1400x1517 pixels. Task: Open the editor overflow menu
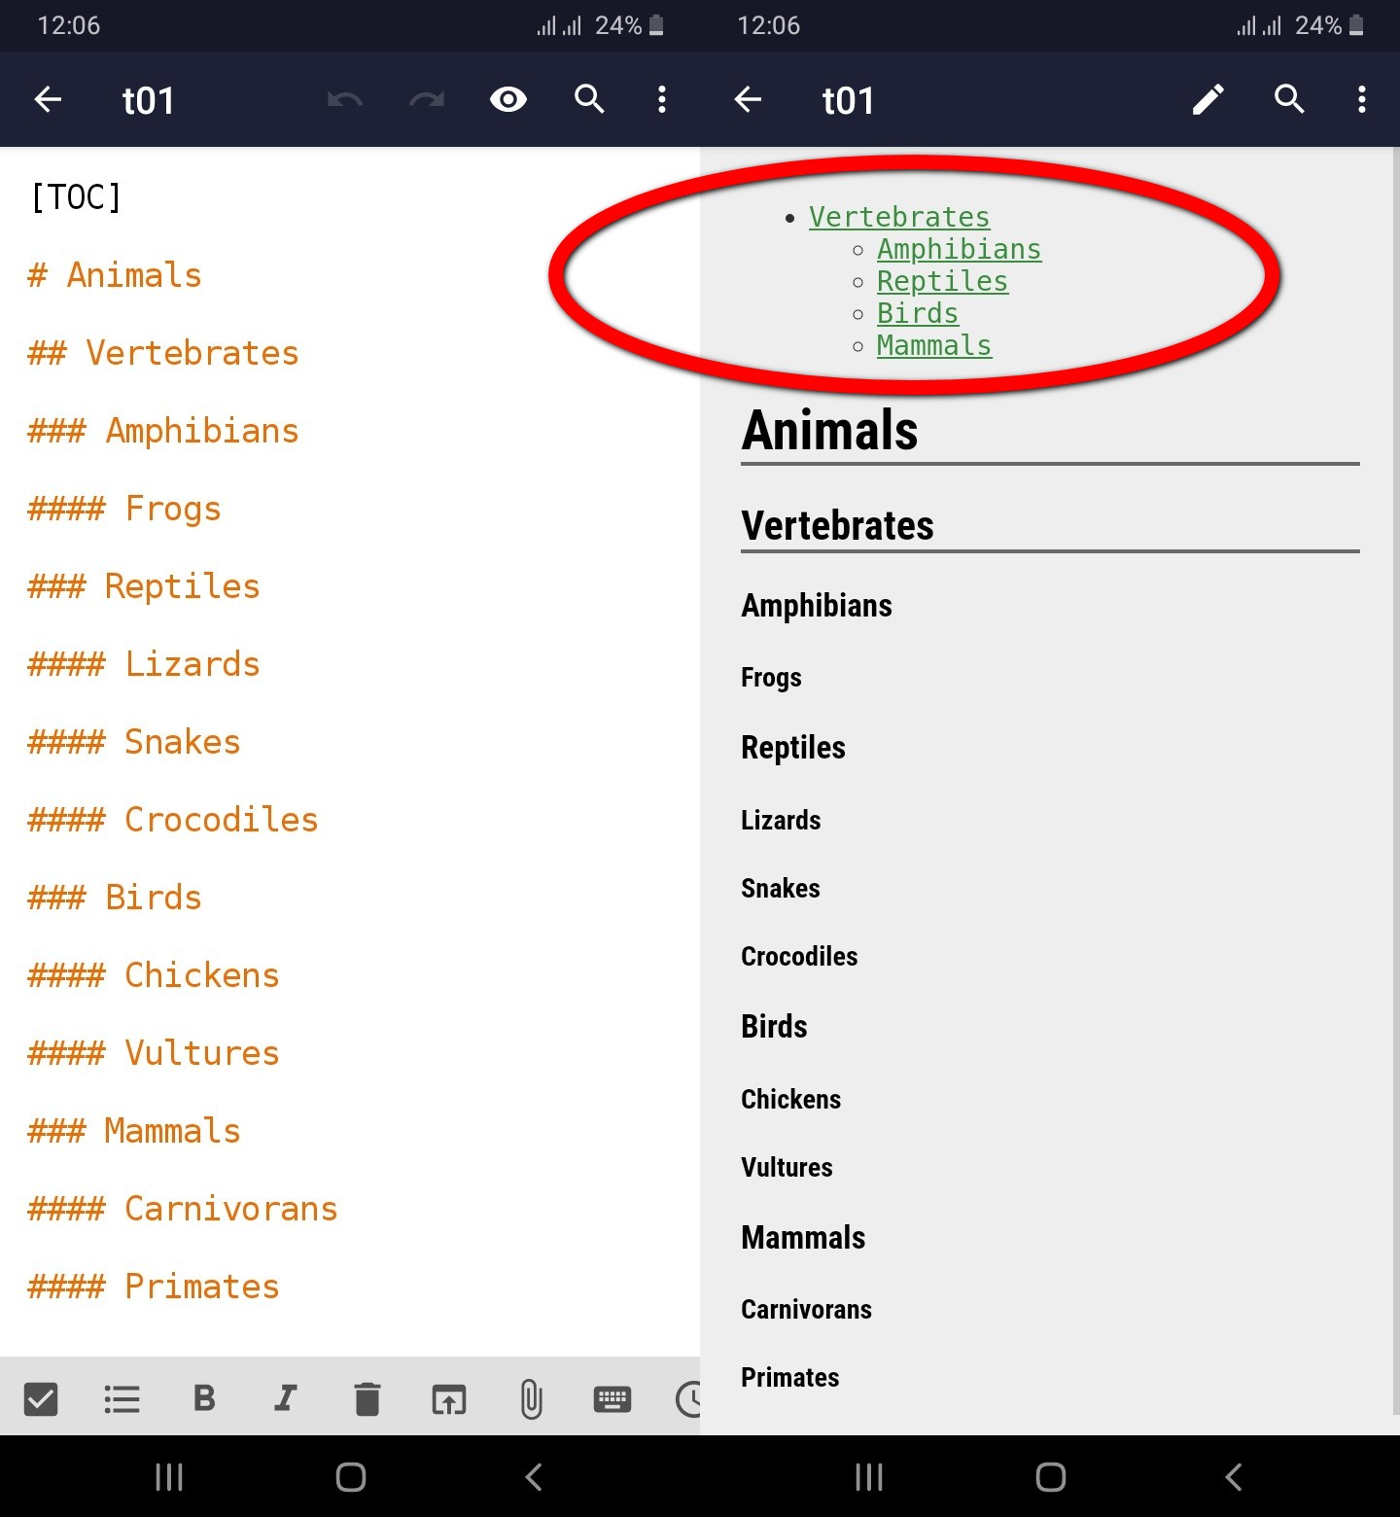[662, 99]
